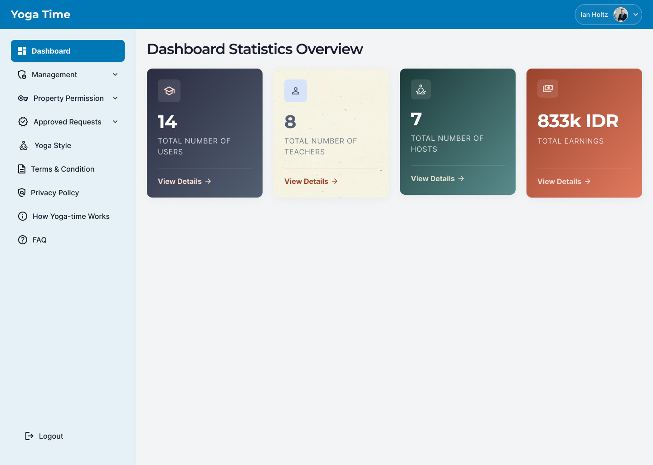Click the info icon beside How Yoga-time Works
The width and height of the screenshot is (653, 465).
pos(23,216)
